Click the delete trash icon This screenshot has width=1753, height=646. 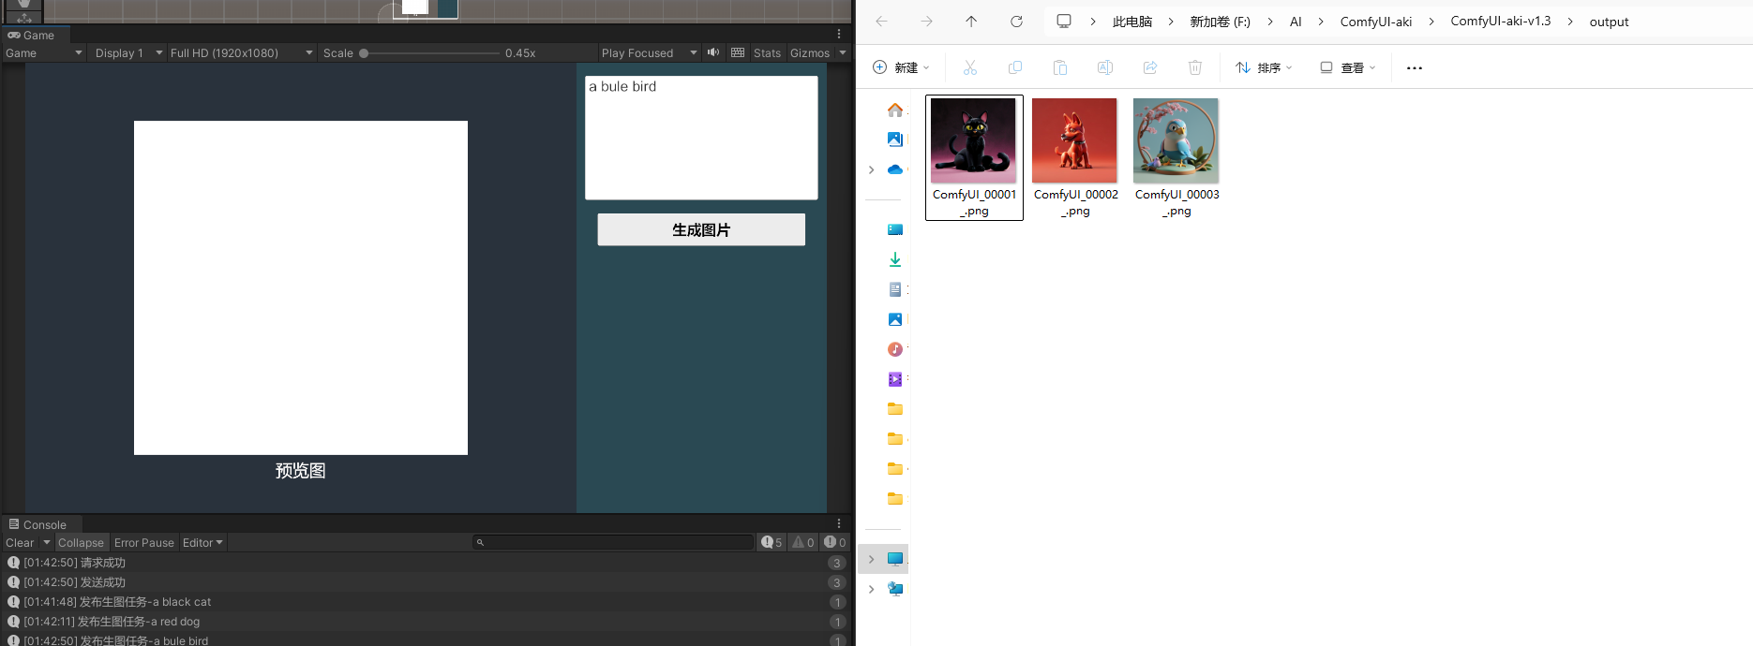[x=1195, y=67]
